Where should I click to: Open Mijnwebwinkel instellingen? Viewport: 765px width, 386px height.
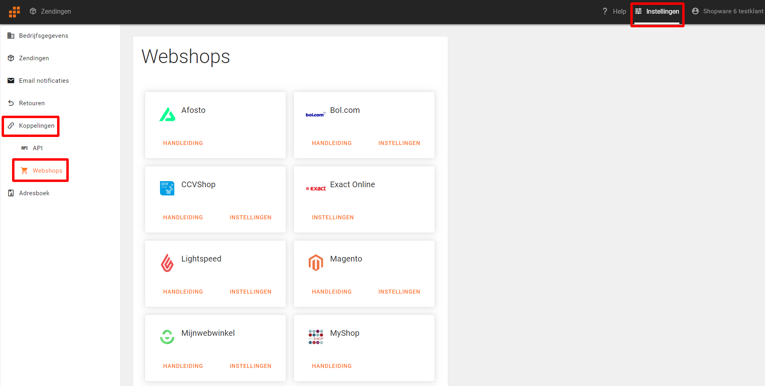pos(250,366)
